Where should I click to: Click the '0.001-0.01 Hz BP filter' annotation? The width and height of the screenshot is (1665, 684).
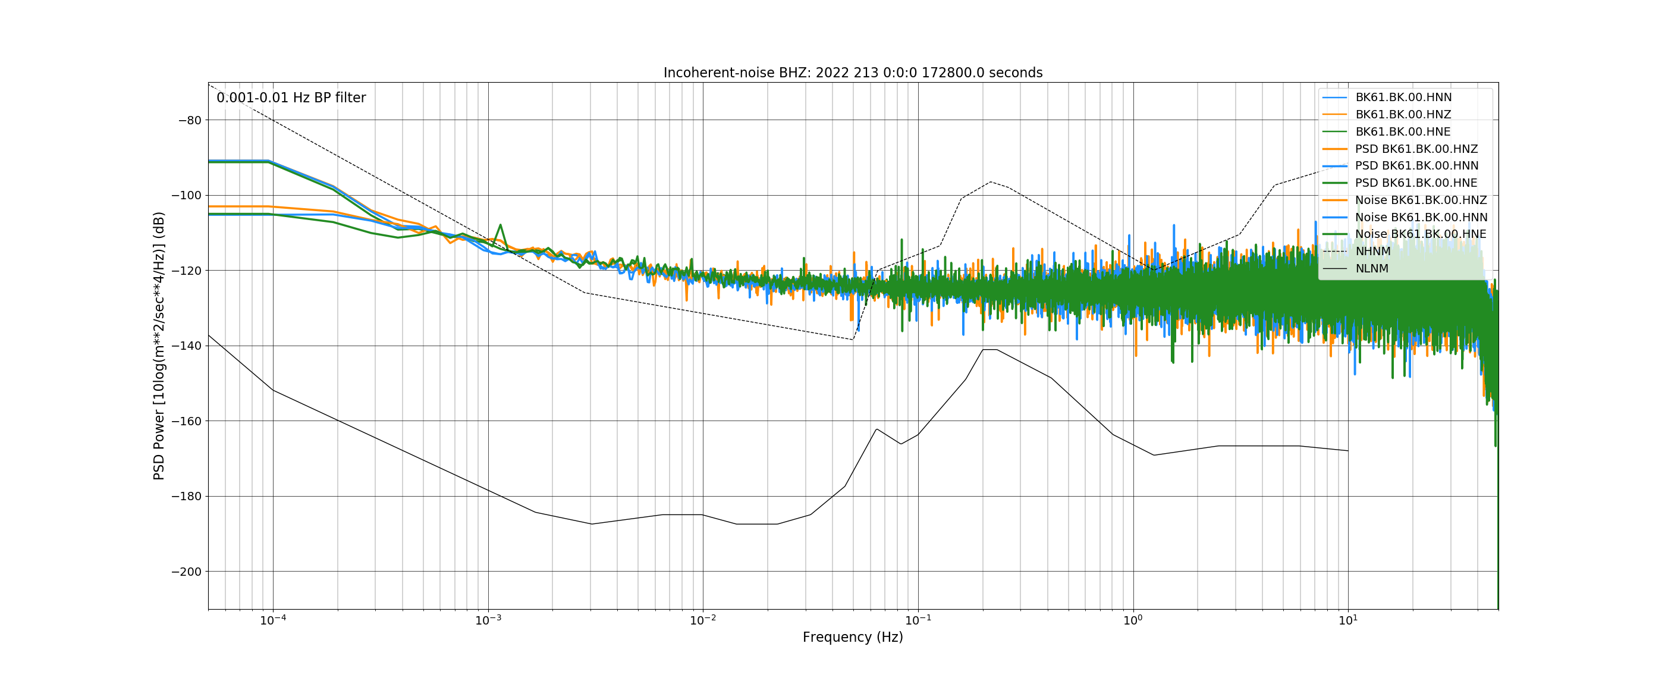(x=291, y=98)
